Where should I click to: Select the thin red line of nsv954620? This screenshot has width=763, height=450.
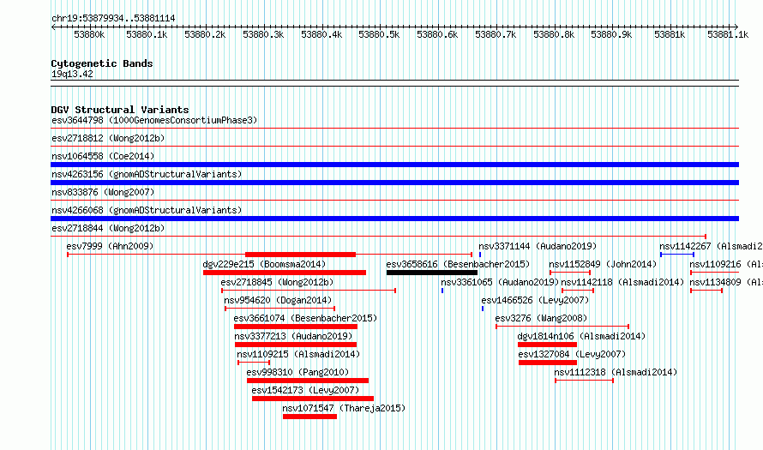tap(279, 309)
